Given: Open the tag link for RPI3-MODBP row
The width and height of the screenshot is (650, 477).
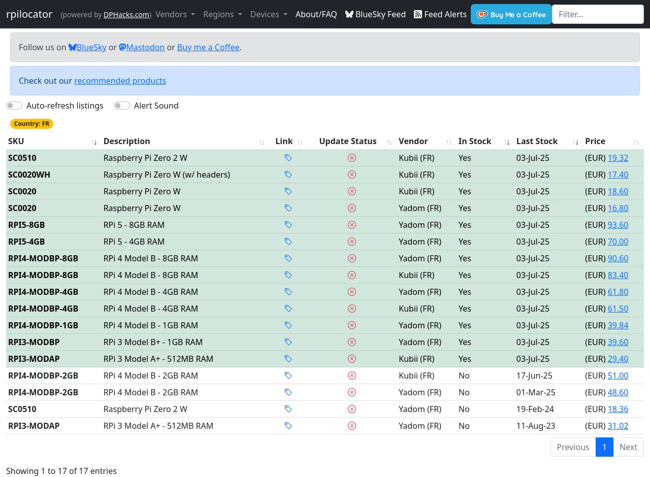Looking at the screenshot, I should (288, 342).
